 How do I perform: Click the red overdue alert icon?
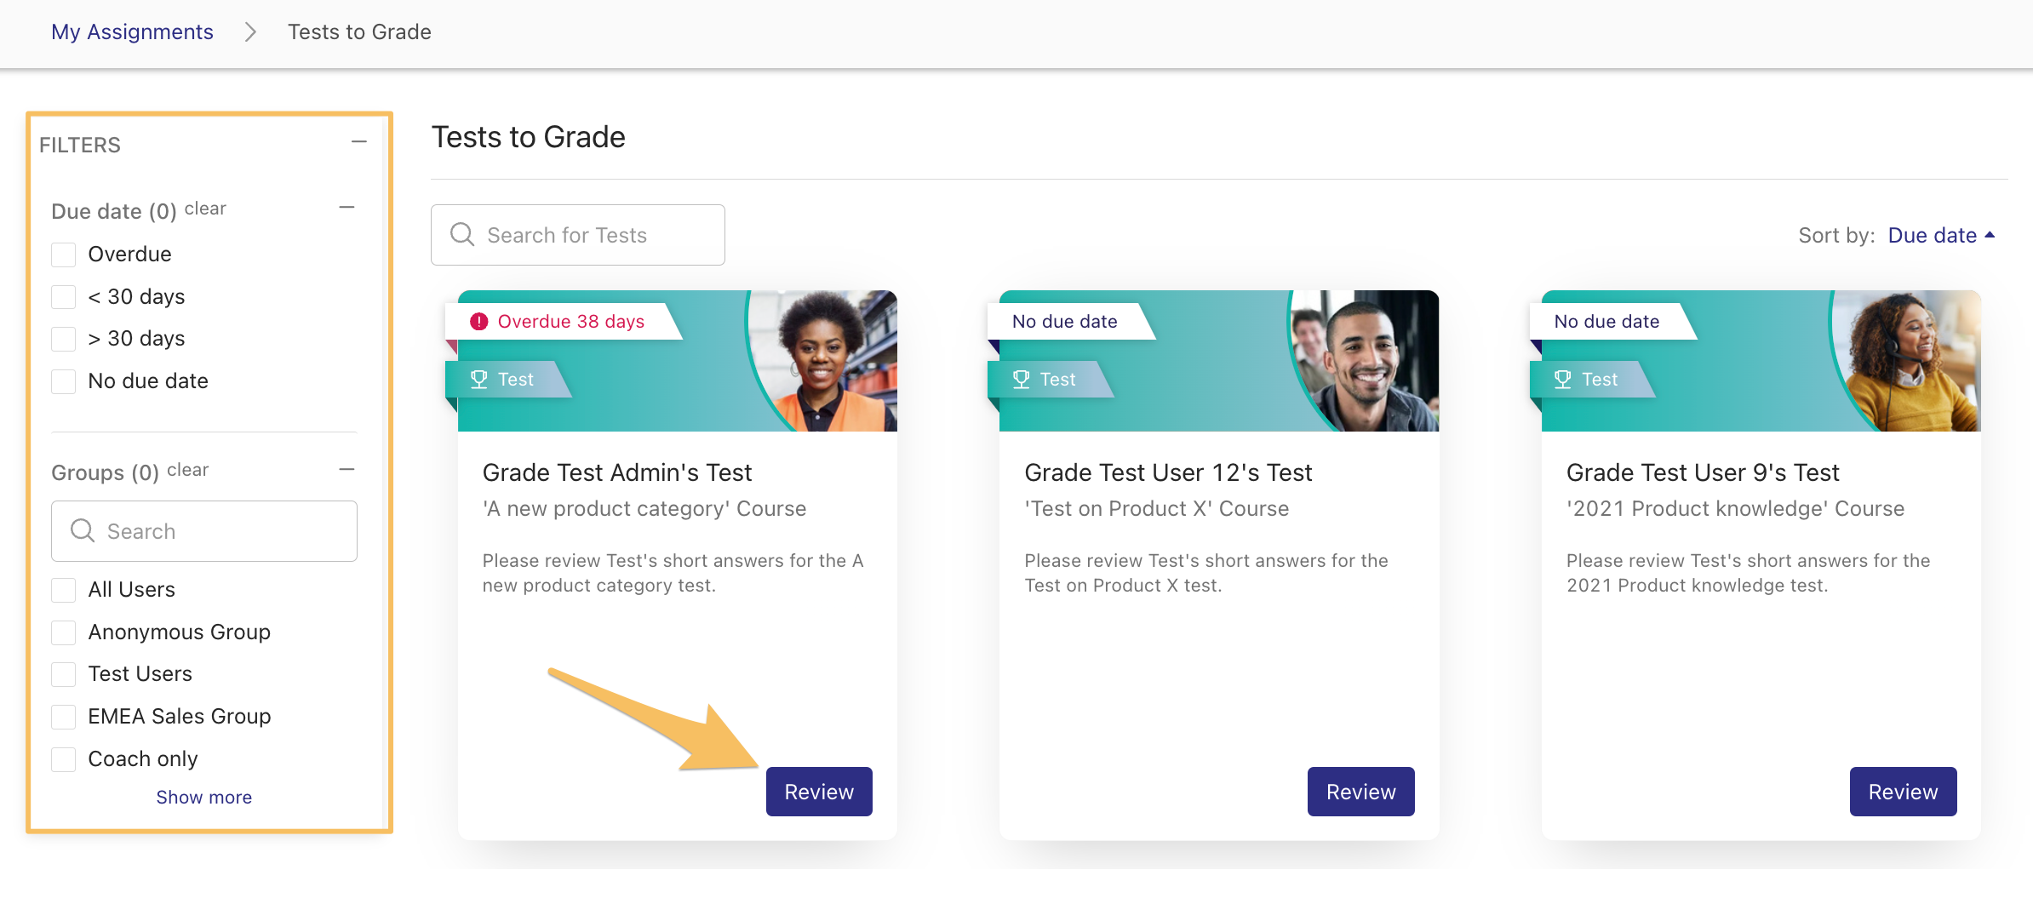[x=479, y=322]
